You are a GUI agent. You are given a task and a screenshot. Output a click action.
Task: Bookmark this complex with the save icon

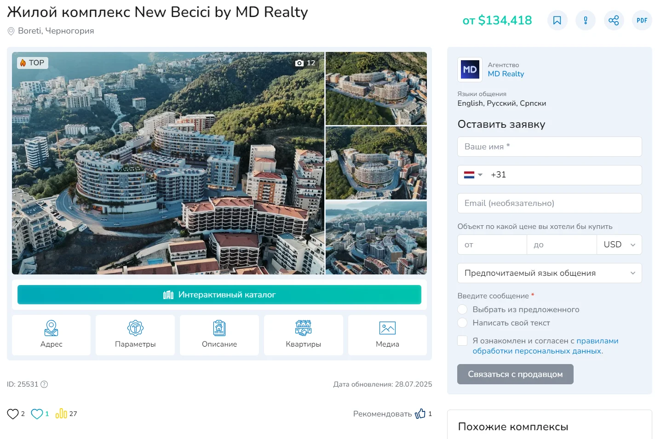coord(557,20)
